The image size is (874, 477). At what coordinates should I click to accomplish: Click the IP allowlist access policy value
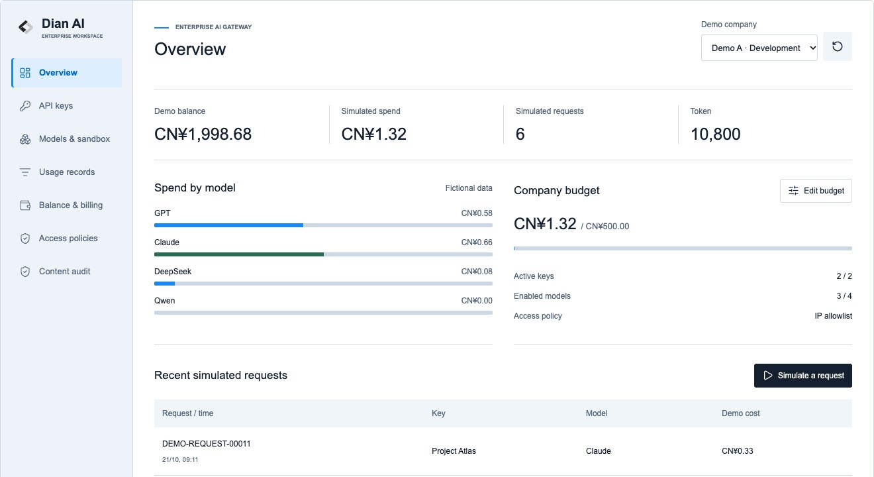coord(834,316)
